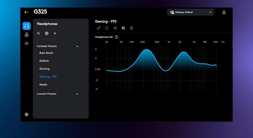
Task: Click the profile icon in the Desktop: Default dropdown
Action: pos(172,12)
